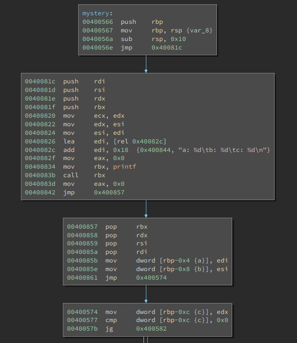Select address 0040056a of sub rsp
The height and width of the screenshot is (343, 297).
pyautogui.click(x=98, y=39)
